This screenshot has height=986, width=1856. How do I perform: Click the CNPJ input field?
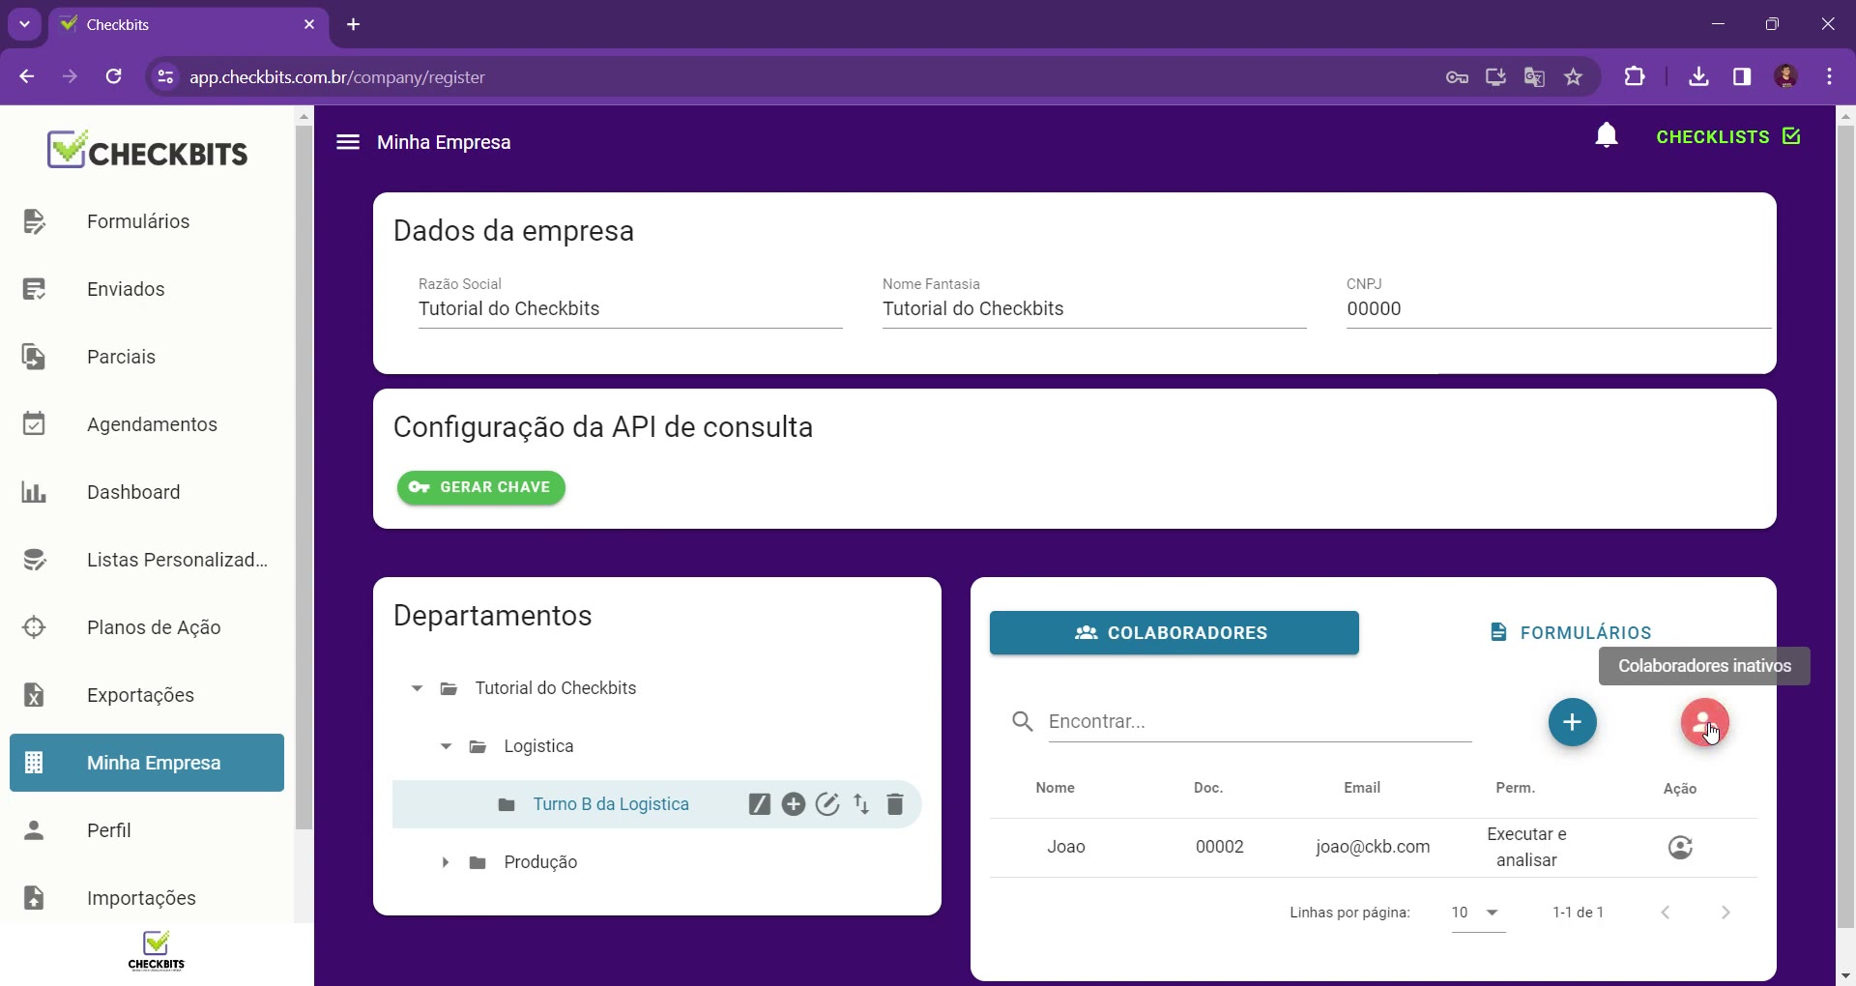pos(1558,309)
